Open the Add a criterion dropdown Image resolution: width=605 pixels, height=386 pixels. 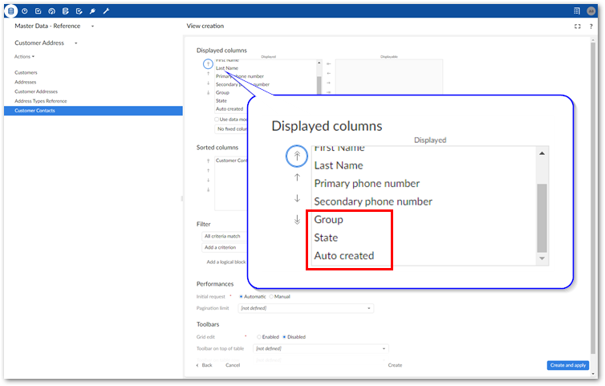point(225,247)
